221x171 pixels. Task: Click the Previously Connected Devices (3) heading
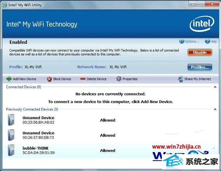[32, 109]
